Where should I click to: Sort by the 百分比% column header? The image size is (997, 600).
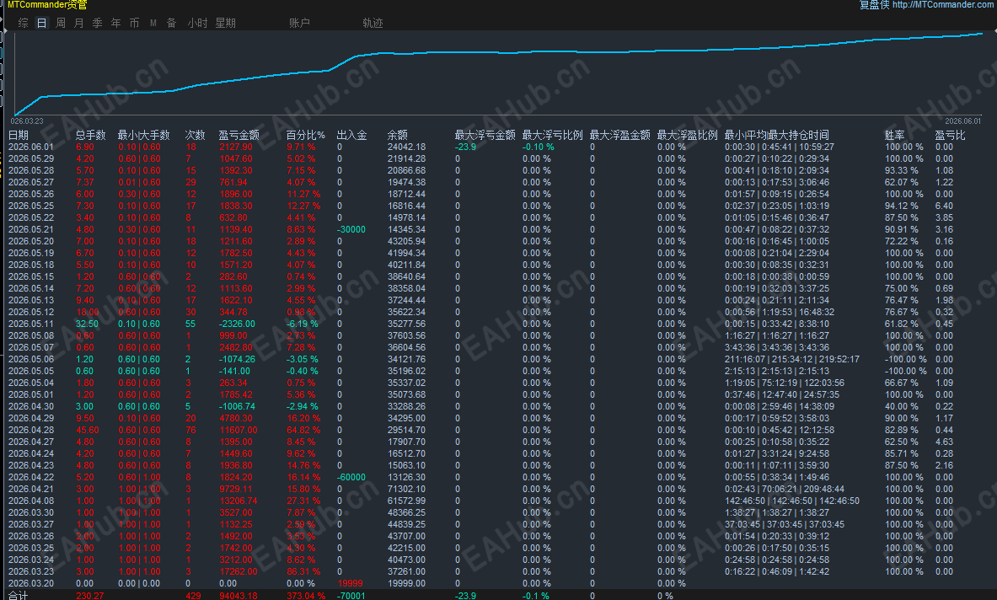click(x=305, y=135)
